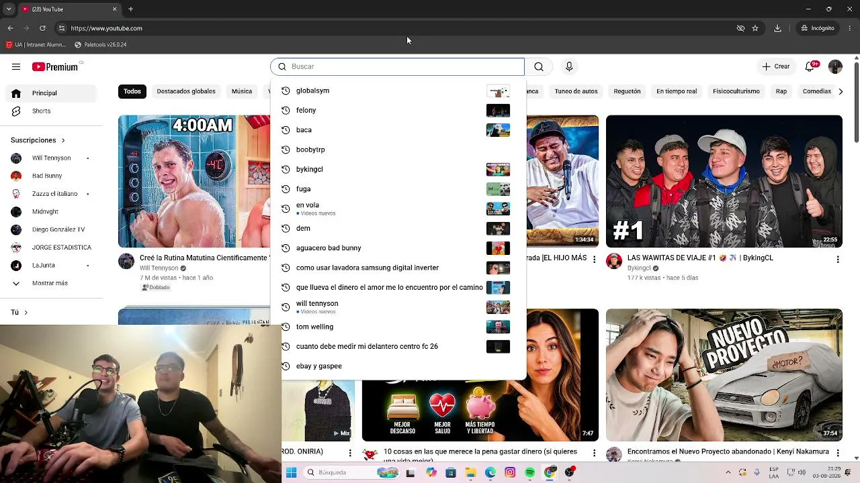Filter by Fisicoculturismo chip

[x=736, y=91]
